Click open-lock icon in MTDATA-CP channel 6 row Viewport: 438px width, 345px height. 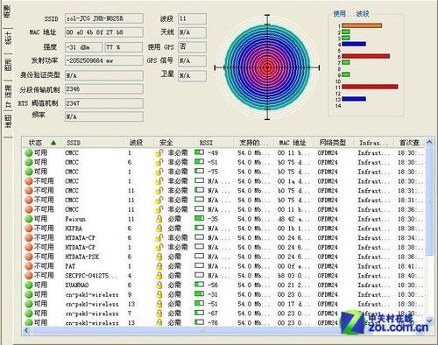(x=159, y=238)
